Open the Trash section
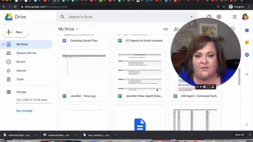This screenshot has width=253, height=142. point(20,79)
